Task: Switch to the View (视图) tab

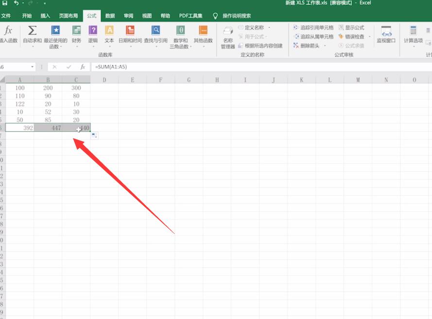Action: 147,16
